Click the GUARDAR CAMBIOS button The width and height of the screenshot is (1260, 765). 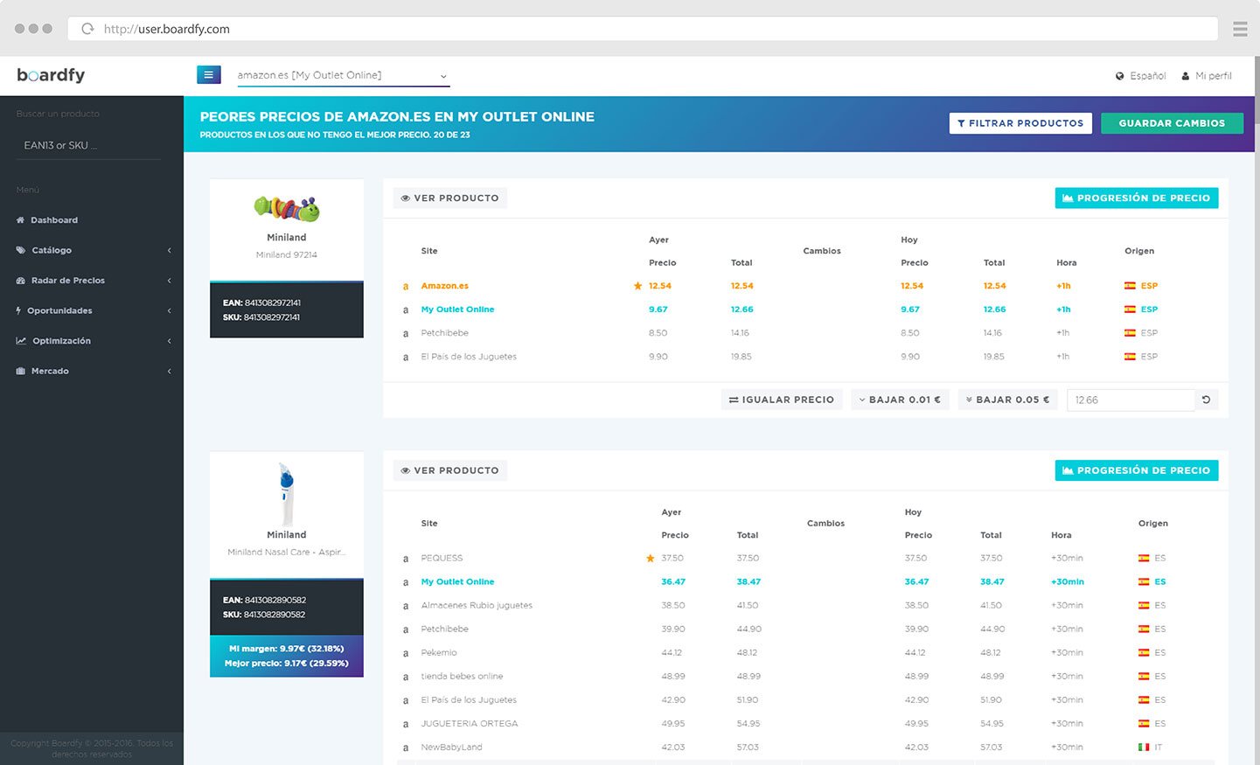coord(1172,123)
